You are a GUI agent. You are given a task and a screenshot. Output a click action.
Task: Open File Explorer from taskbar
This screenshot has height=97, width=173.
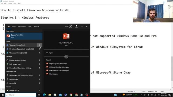[x=50, y=95]
